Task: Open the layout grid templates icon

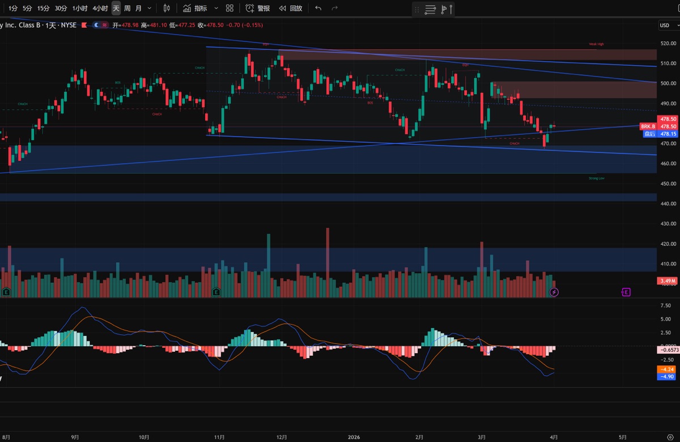Action: [x=229, y=8]
